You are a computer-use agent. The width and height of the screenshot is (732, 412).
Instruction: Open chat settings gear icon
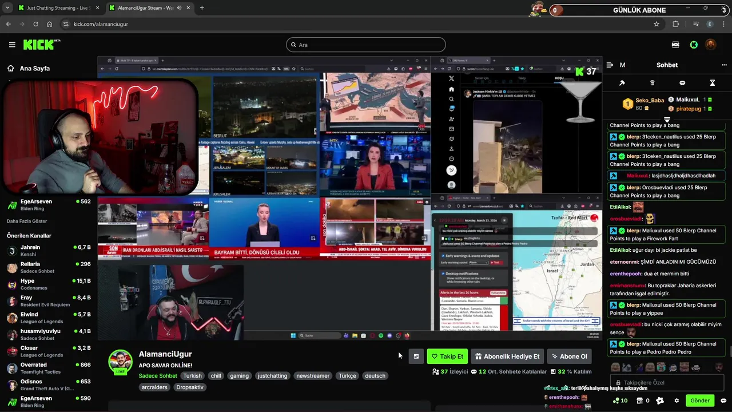[x=677, y=401]
